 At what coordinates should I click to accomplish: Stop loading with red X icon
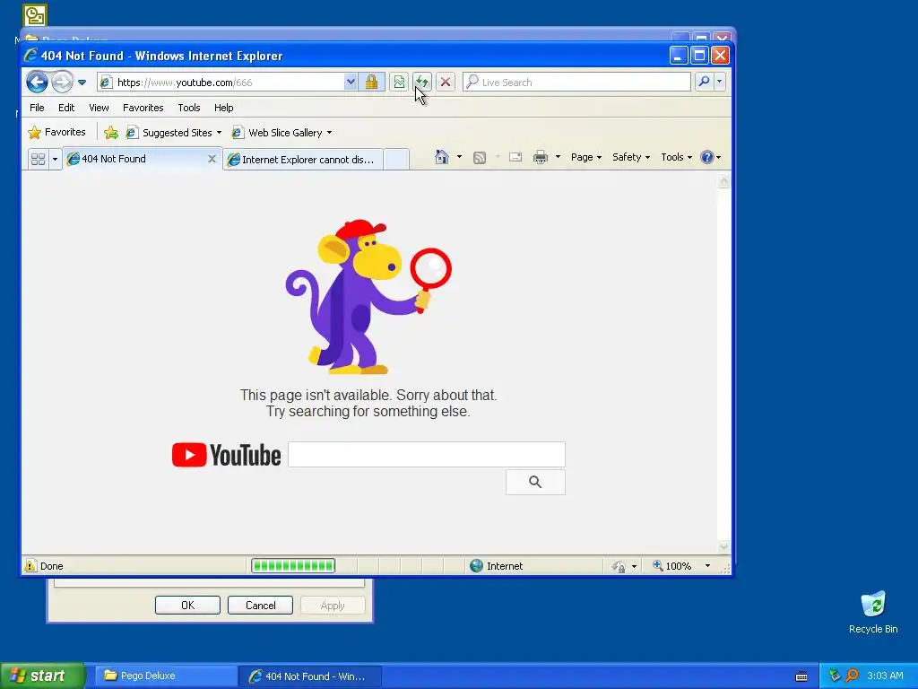446,82
